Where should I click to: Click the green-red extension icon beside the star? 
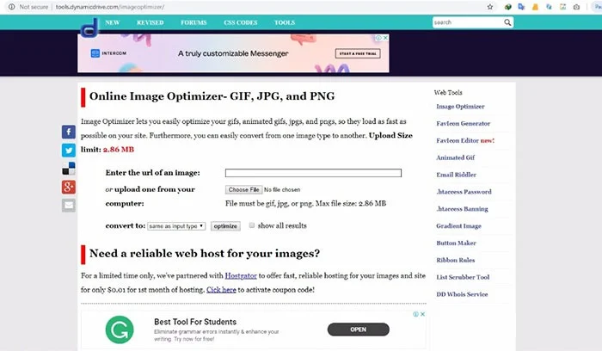pyautogui.click(x=507, y=7)
